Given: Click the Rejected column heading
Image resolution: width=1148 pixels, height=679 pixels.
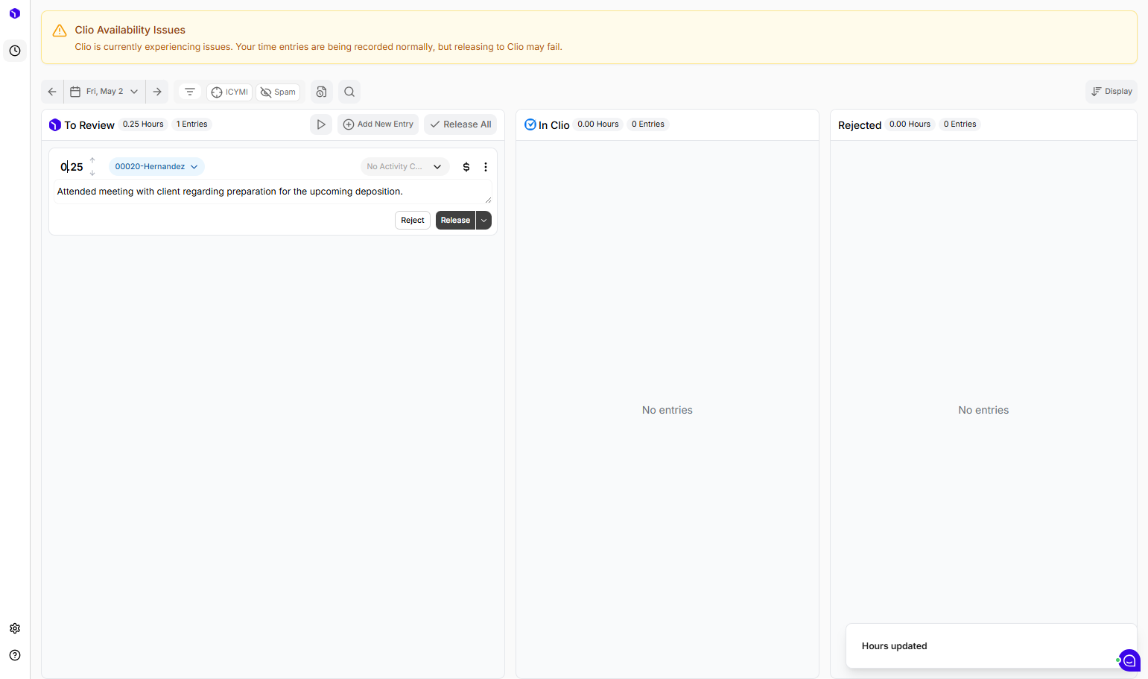Looking at the screenshot, I should pyautogui.click(x=860, y=125).
